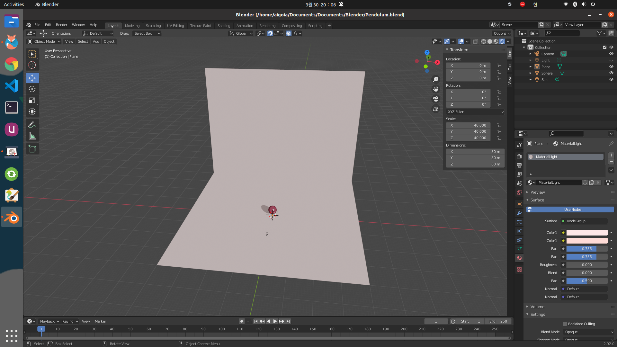Image resolution: width=617 pixels, height=347 pixels.
Task: Open the Material properties tab icon
Action: coord(519,258)
